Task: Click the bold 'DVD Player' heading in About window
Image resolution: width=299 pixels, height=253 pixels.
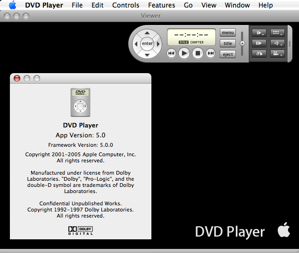Action: [81, 125]
